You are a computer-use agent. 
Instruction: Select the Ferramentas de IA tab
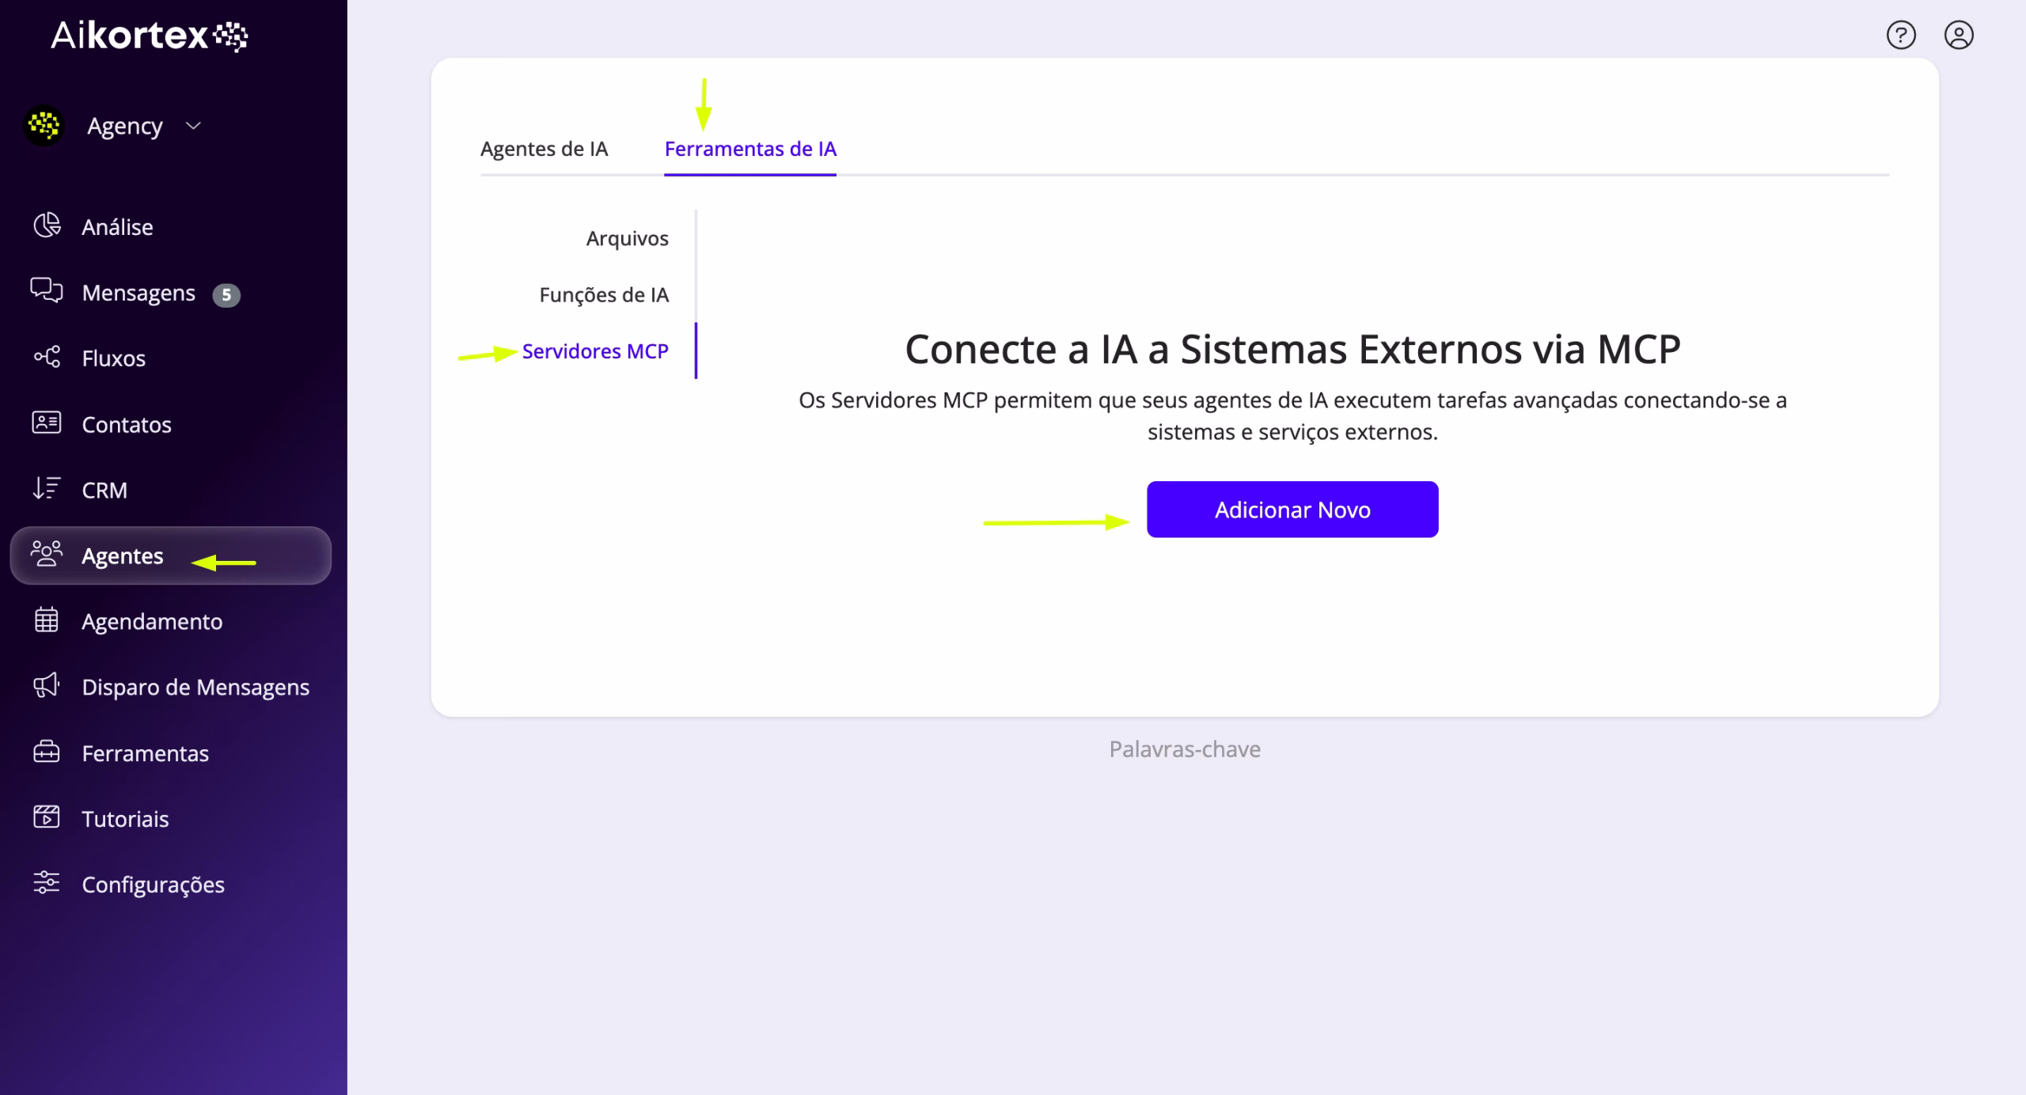pyautogui.click(x=750, y=149)
